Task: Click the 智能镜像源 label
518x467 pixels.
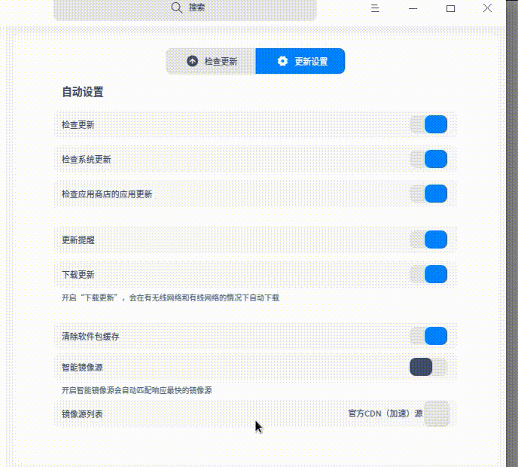Action: [82, 368]
